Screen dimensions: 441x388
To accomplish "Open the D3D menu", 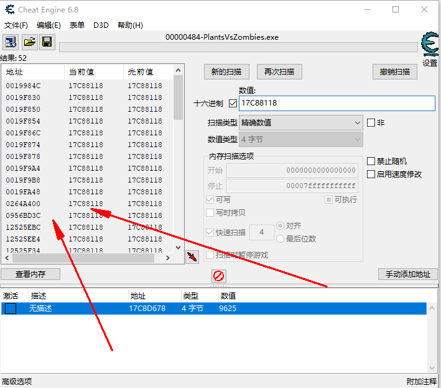I will click(101, 25).
